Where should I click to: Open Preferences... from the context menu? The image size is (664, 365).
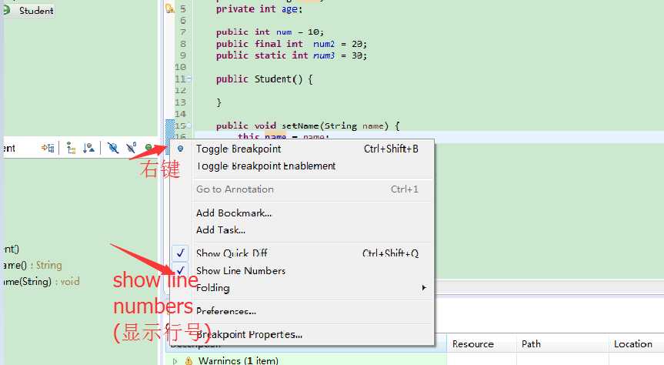point(225,311)
